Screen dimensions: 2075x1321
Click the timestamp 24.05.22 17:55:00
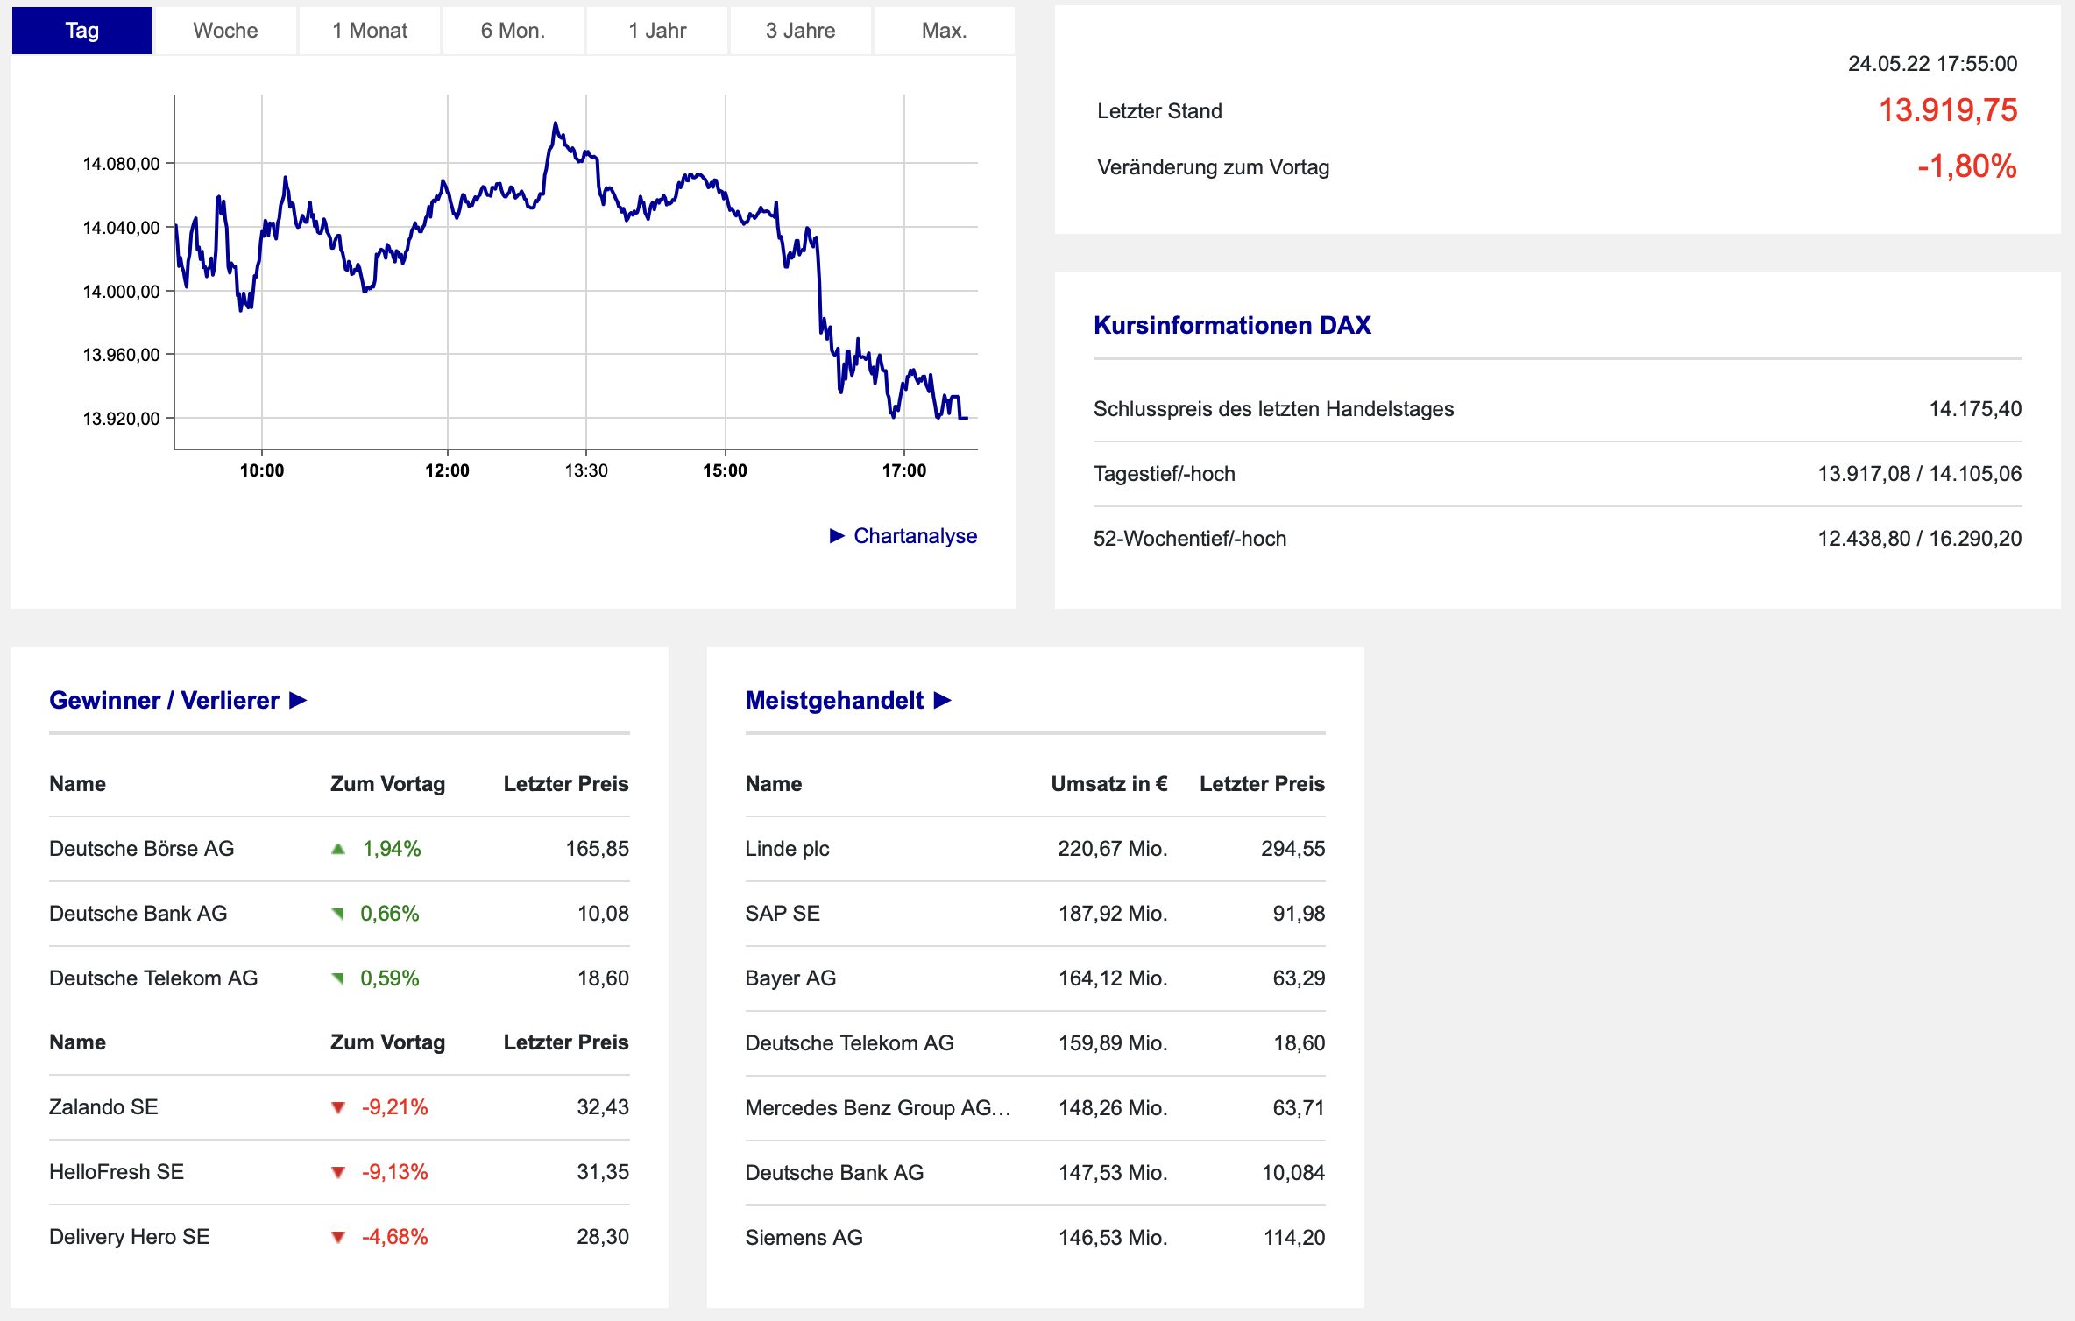1933,64
